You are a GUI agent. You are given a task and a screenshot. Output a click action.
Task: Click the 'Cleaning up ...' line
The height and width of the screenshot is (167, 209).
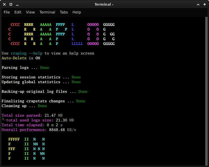click(x=18, y=106)
